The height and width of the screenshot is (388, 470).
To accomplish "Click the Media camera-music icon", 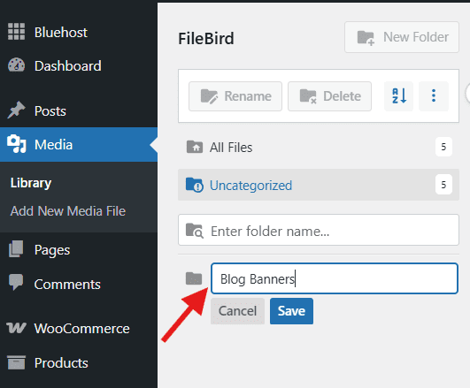I will (17, 144).
